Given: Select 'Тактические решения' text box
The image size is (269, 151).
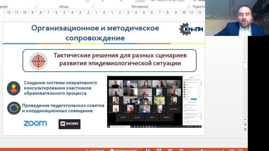Looking at the screenshot, I should click(109, 60).
